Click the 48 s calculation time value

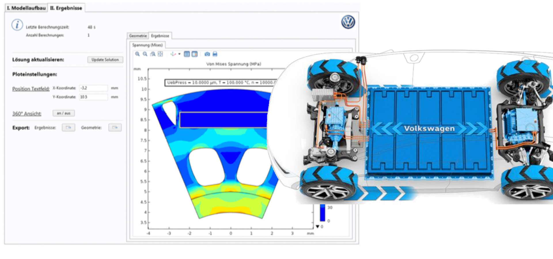pos(92,27)
